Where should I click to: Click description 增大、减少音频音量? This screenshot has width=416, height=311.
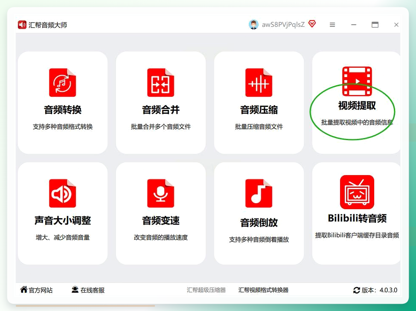coord(63,237)
